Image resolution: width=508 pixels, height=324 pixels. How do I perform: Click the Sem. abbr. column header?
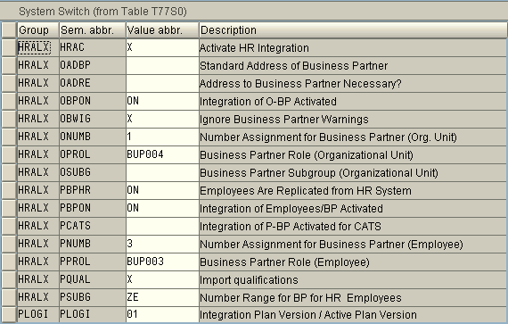[x=93, y=30]
